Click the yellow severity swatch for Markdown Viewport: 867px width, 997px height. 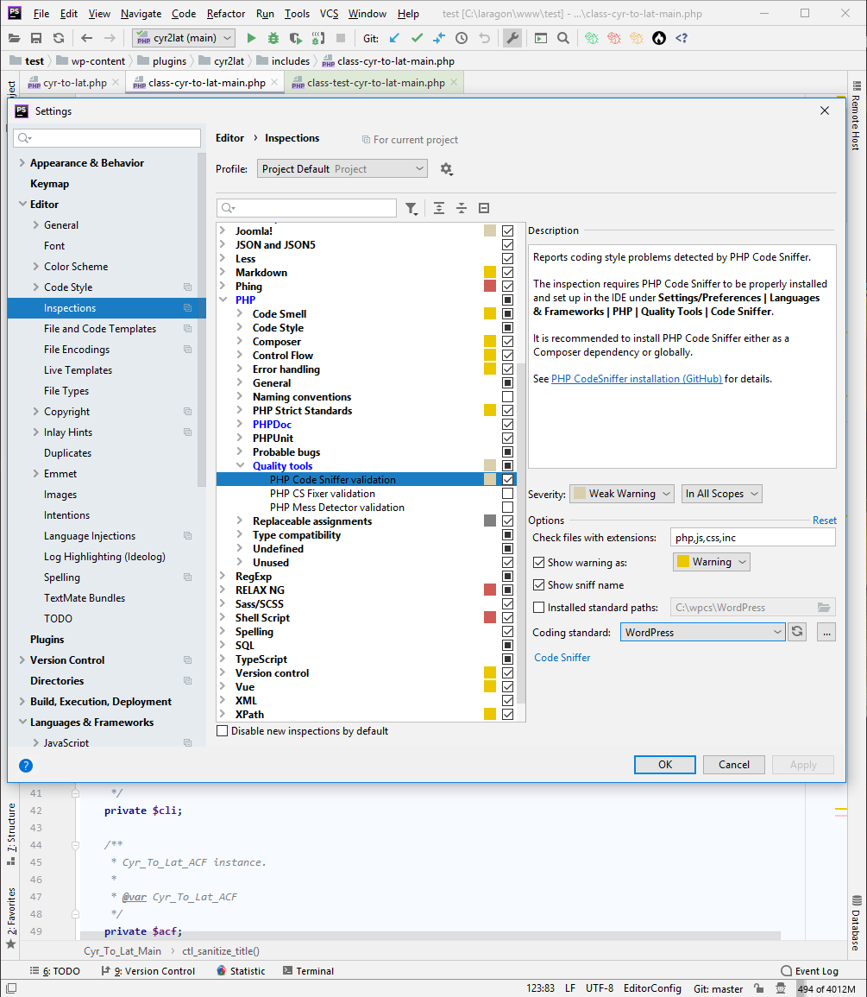tap(489, 272)
